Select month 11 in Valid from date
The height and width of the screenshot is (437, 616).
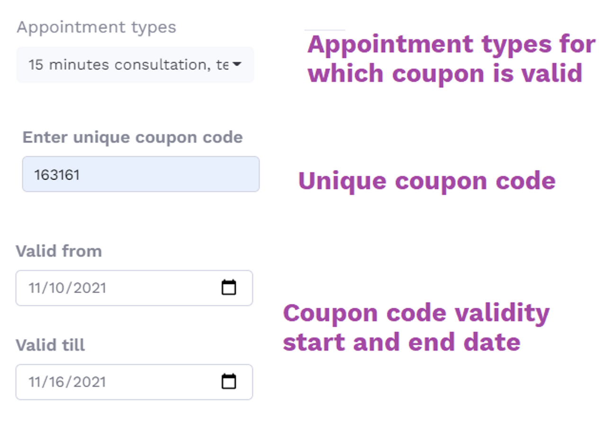[35, 288]
